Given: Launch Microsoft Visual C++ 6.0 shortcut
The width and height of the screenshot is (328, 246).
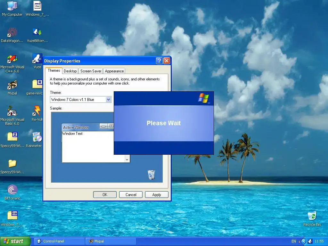Looking at the screenshot, I should [12, 63].
